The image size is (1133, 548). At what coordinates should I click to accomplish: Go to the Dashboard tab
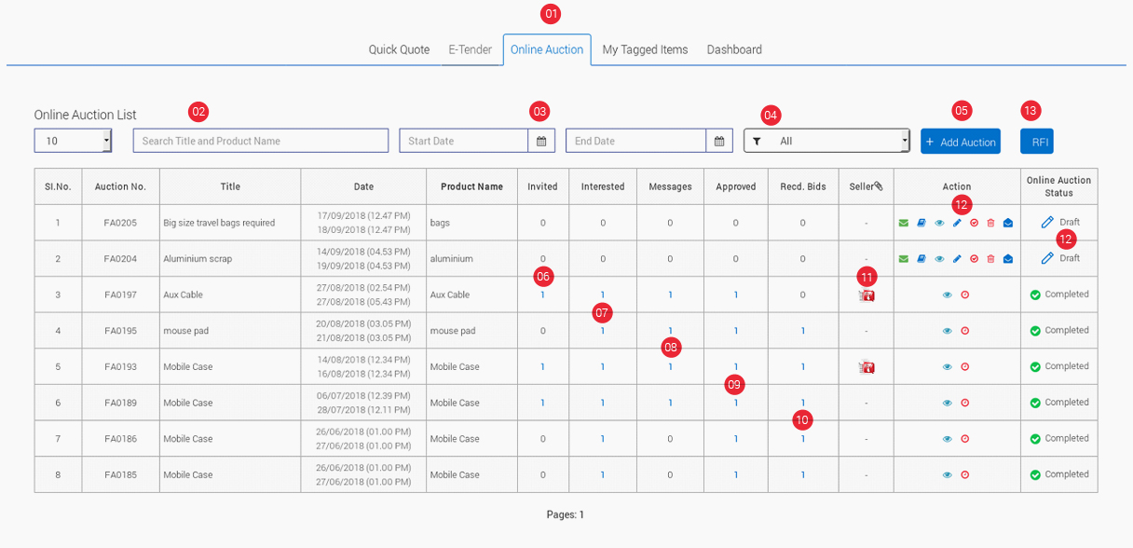click(734, 49)
